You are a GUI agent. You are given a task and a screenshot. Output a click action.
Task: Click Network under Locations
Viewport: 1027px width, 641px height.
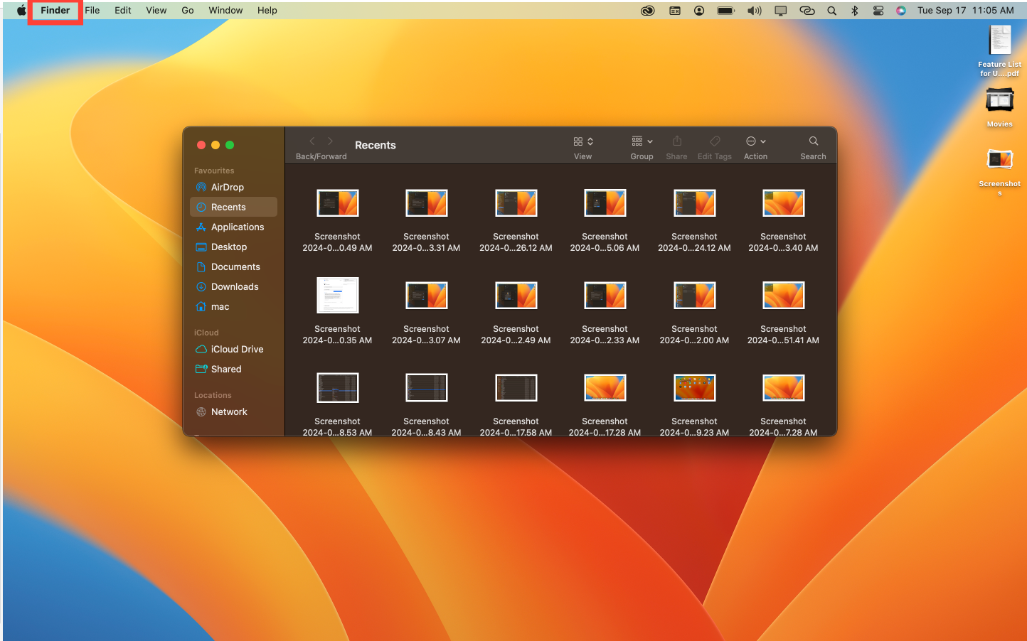coord(229,412)
